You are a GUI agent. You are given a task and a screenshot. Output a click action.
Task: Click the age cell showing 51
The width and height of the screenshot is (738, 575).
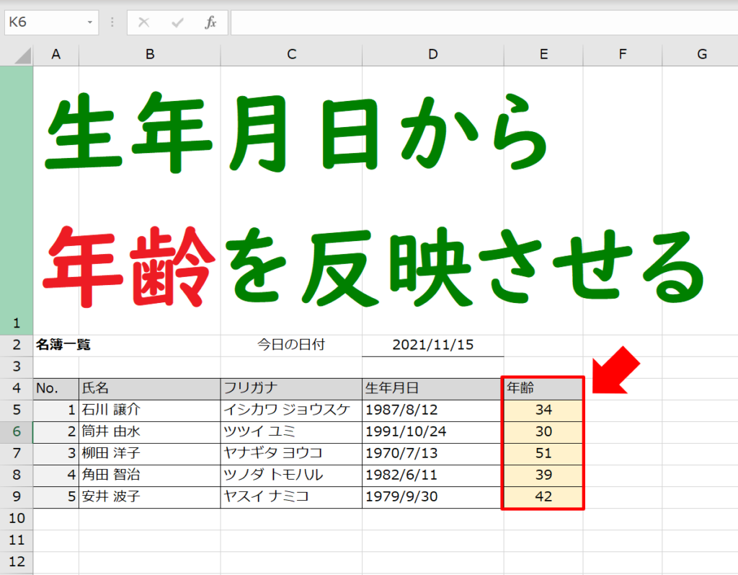[x=543, y=453]
